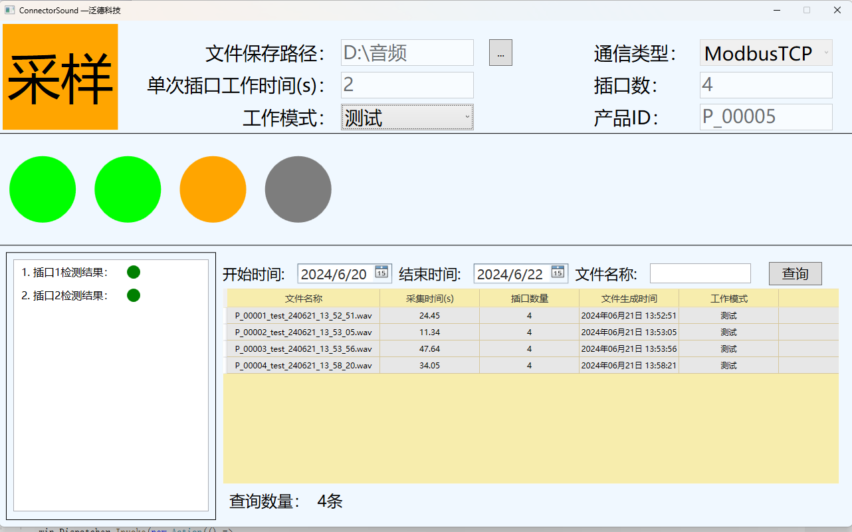Viewport: 852px width, 532px height.
Task: Click the file save path field
Action: click(x=407, y=53)
